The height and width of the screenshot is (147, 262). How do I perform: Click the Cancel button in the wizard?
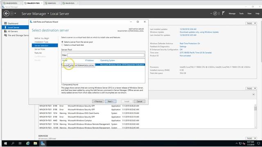click(139, 101)
